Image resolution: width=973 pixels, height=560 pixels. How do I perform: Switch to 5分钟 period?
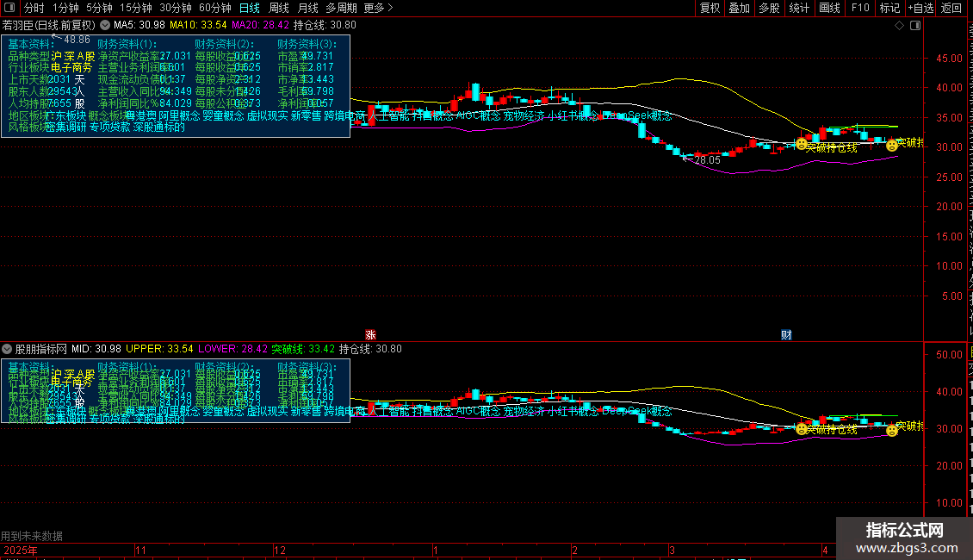point(99,8)
